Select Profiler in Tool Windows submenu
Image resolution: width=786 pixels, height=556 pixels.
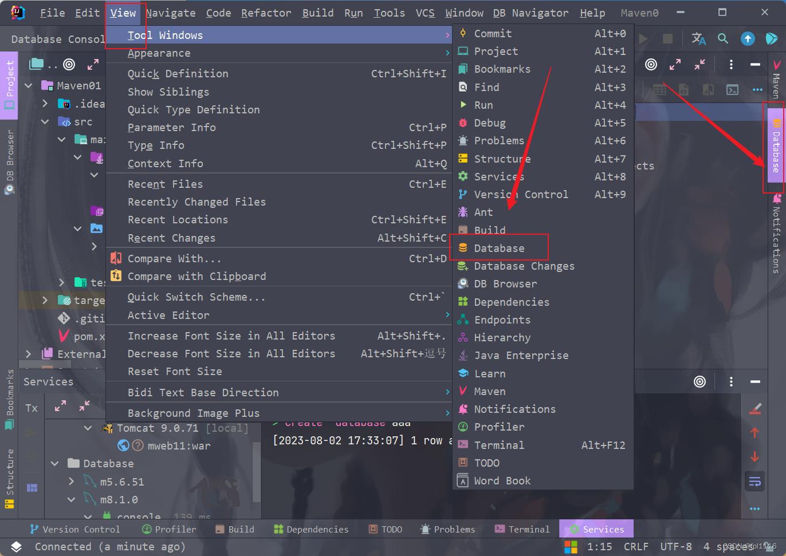coord(543,427)
